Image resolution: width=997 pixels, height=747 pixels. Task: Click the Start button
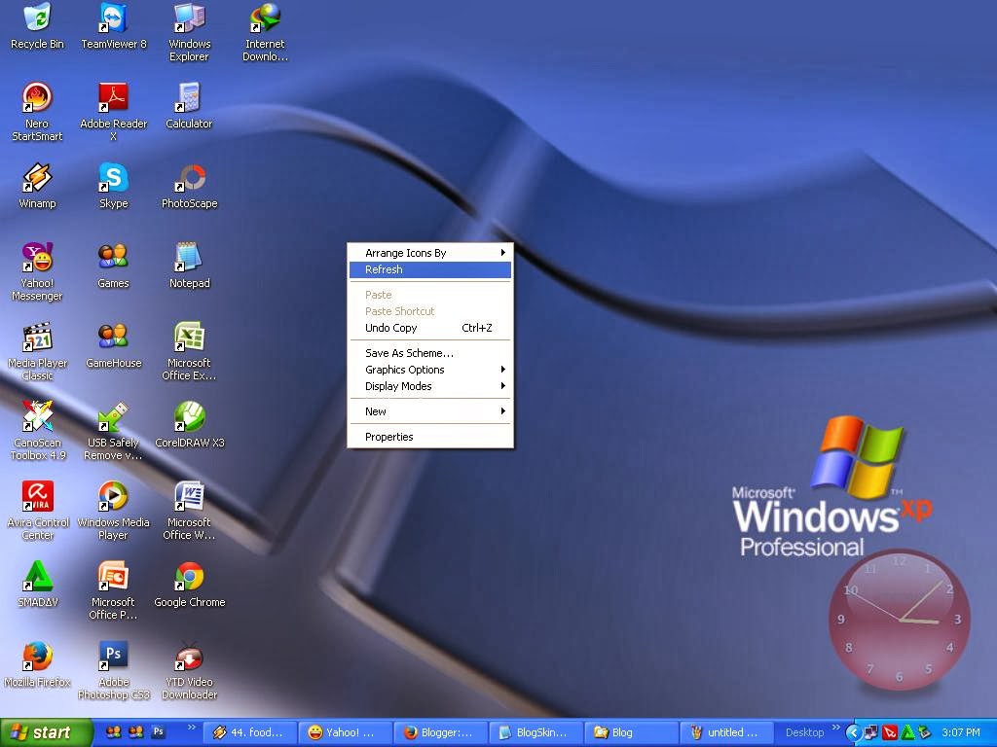46,732
